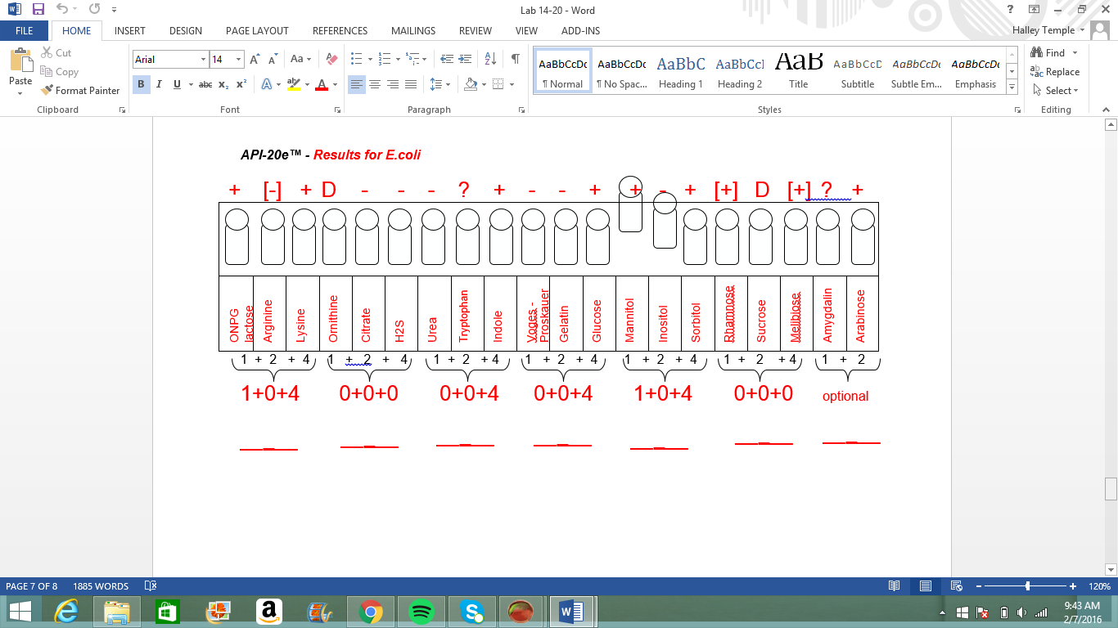This screenshot has height=628, width=1118.
Task: Zoom in using the plus button
Action: tap(1073, 586)
